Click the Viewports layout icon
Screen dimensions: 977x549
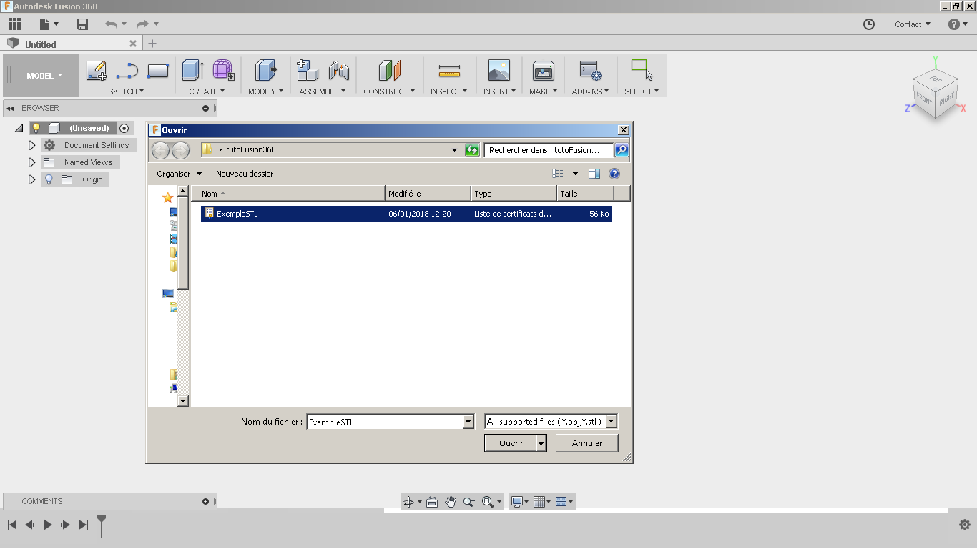(x=561, y=502)
